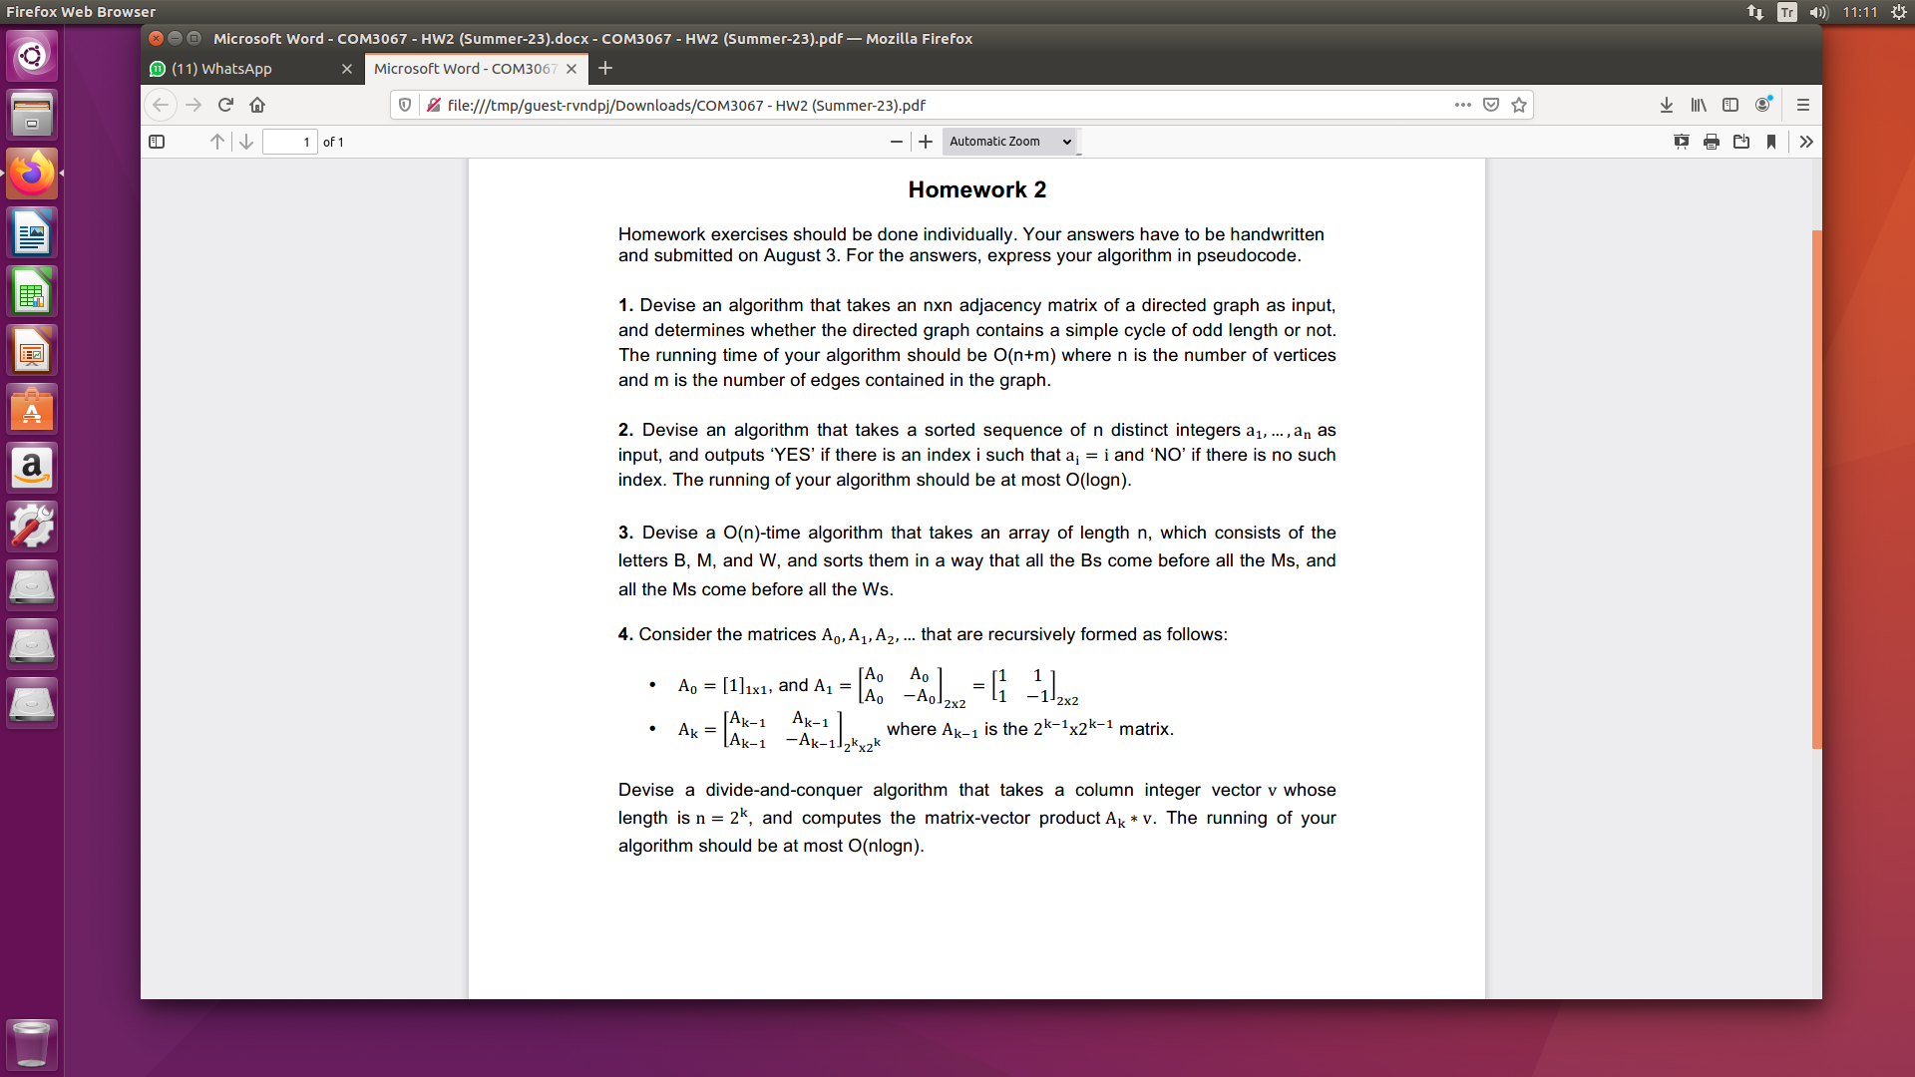The image size is (1915, 1077).
Task: Open the Firefox hamburger menu
Action: click(x=1802, y=105)
